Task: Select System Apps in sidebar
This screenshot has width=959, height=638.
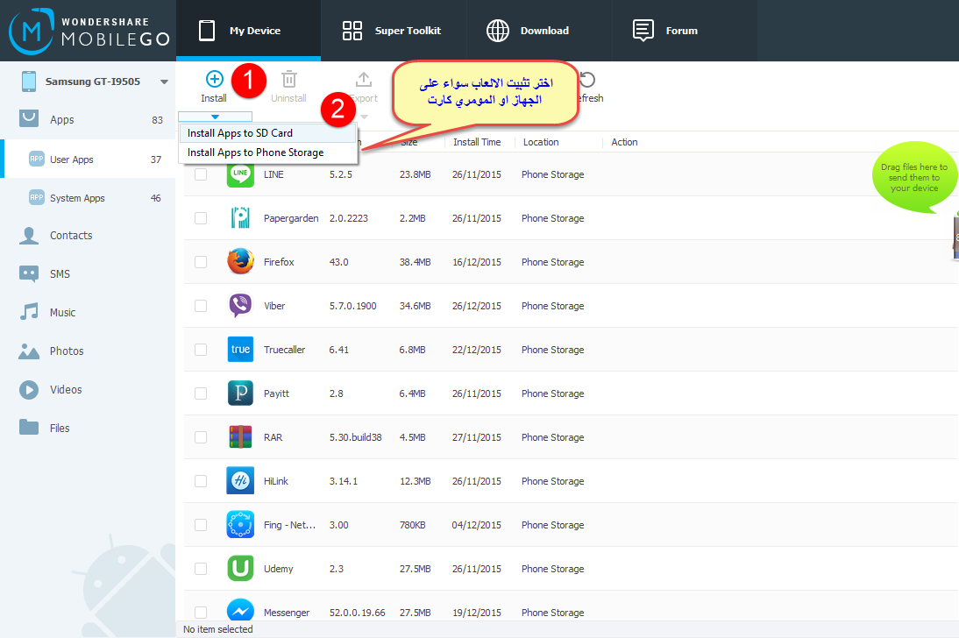Action: [88, 197]
